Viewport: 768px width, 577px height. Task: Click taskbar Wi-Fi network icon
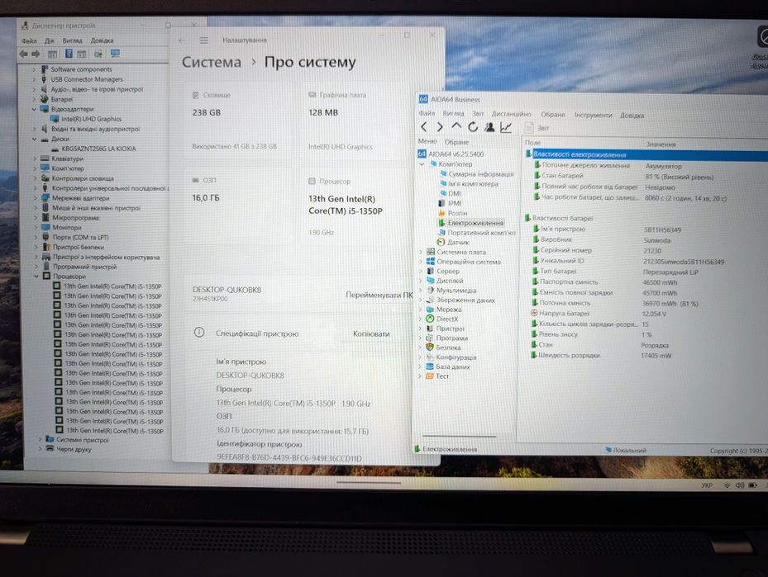727,485
